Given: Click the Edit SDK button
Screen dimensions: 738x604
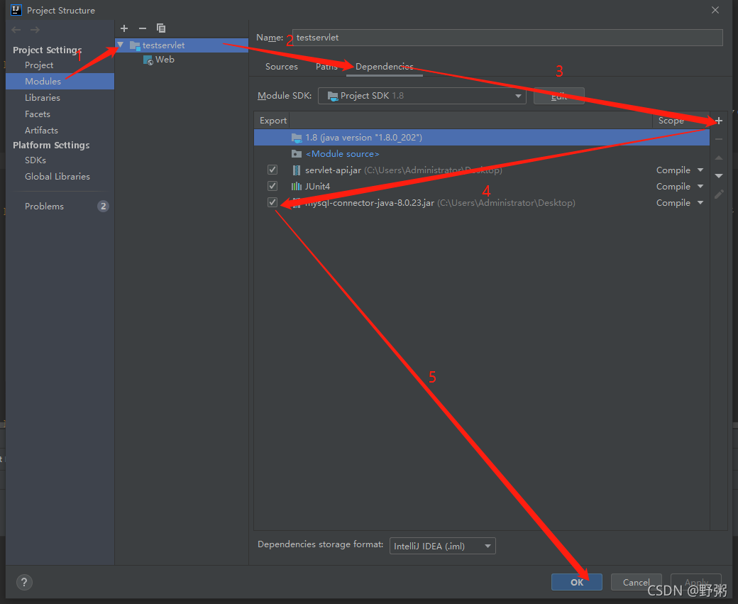Looking at the screenshot, I should click(x=559, y=96).
